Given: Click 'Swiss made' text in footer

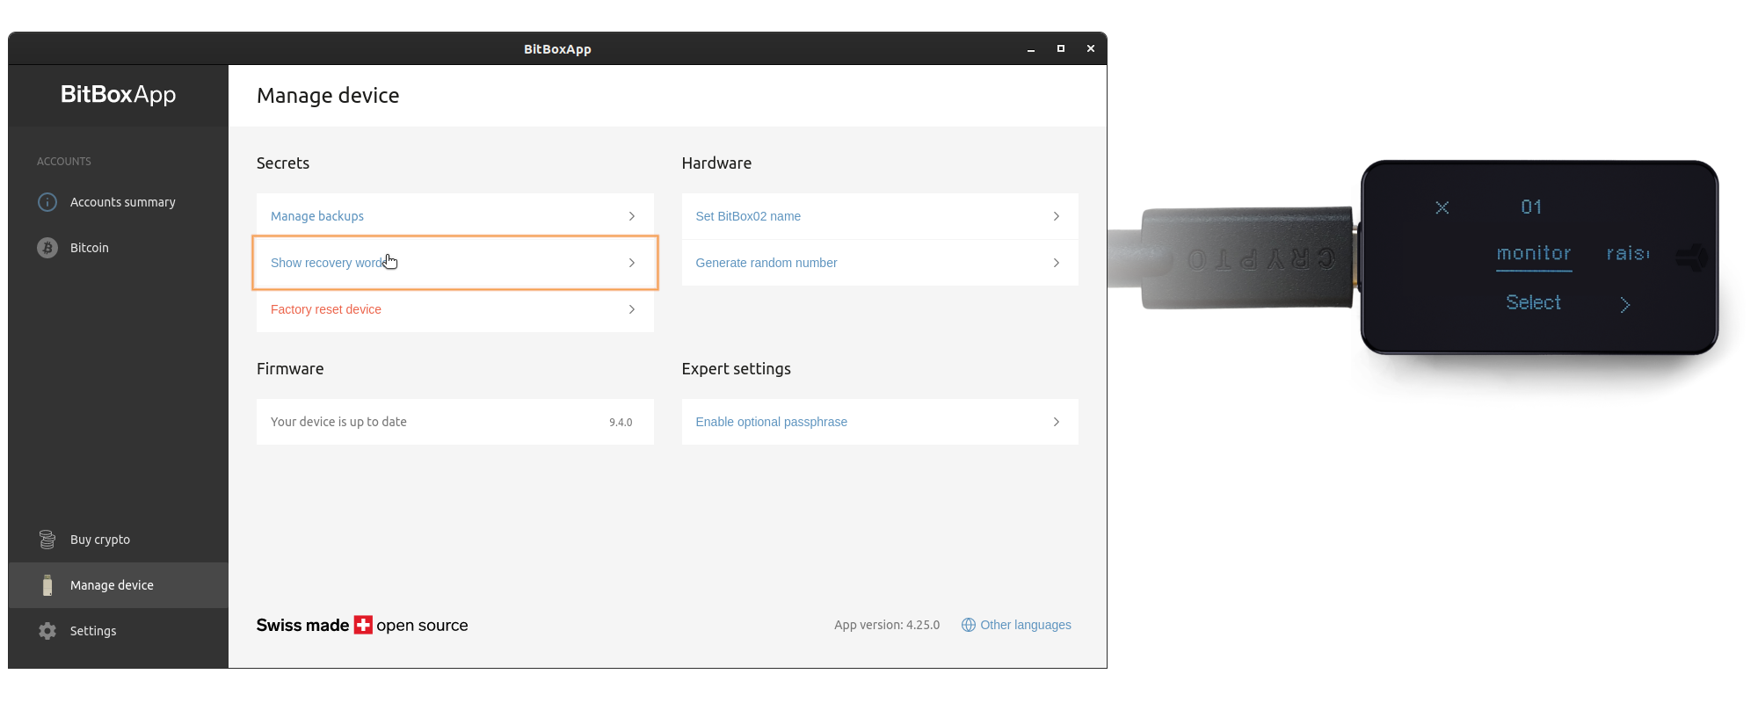Looking at the screenshot, I should pyautogui.click(x=302, y=625).
